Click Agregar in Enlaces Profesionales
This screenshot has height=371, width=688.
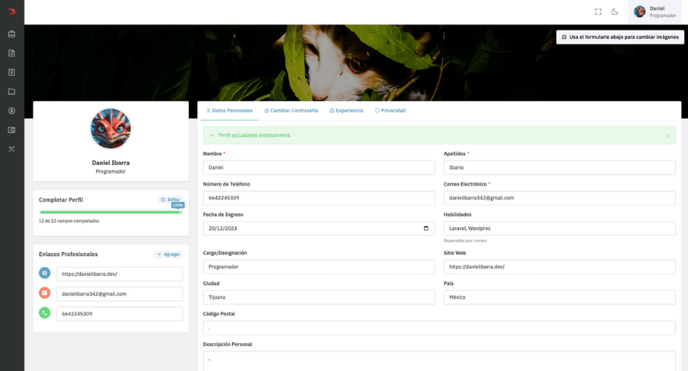(168, 255)
